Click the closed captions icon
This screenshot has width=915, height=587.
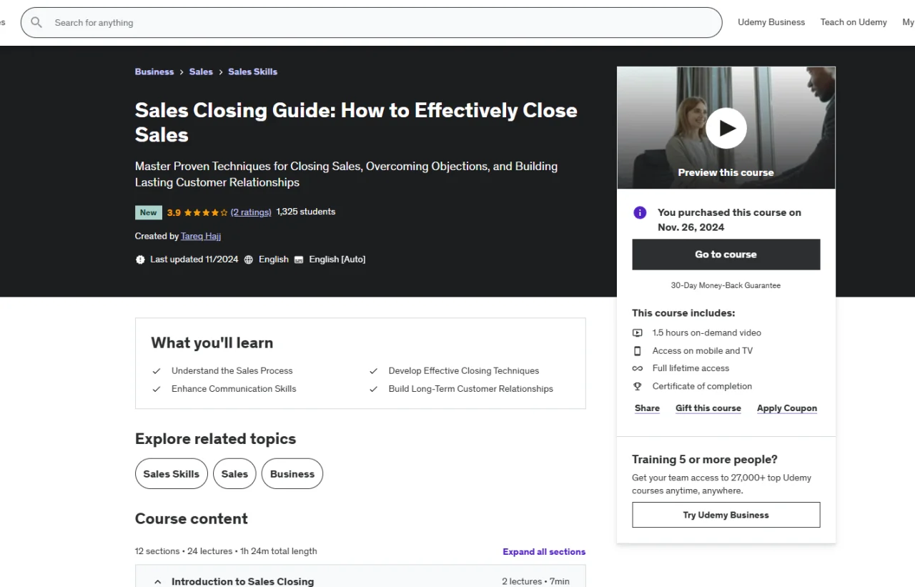click(299, 260)
